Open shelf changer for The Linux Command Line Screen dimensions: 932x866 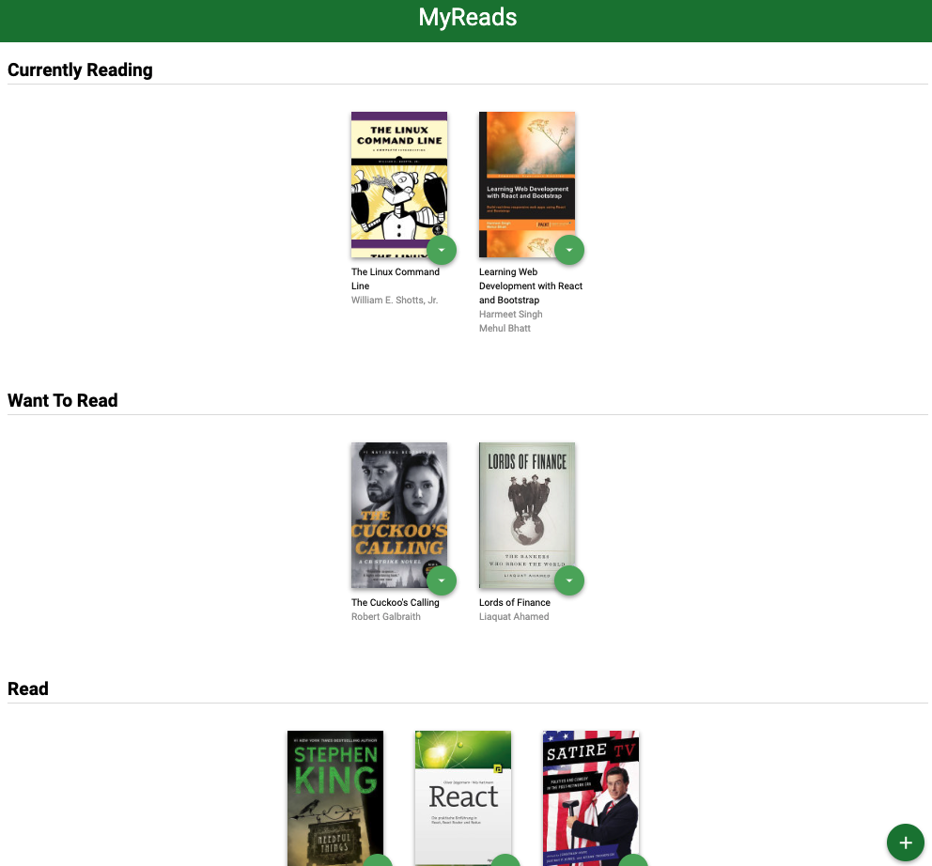[441, 250]
